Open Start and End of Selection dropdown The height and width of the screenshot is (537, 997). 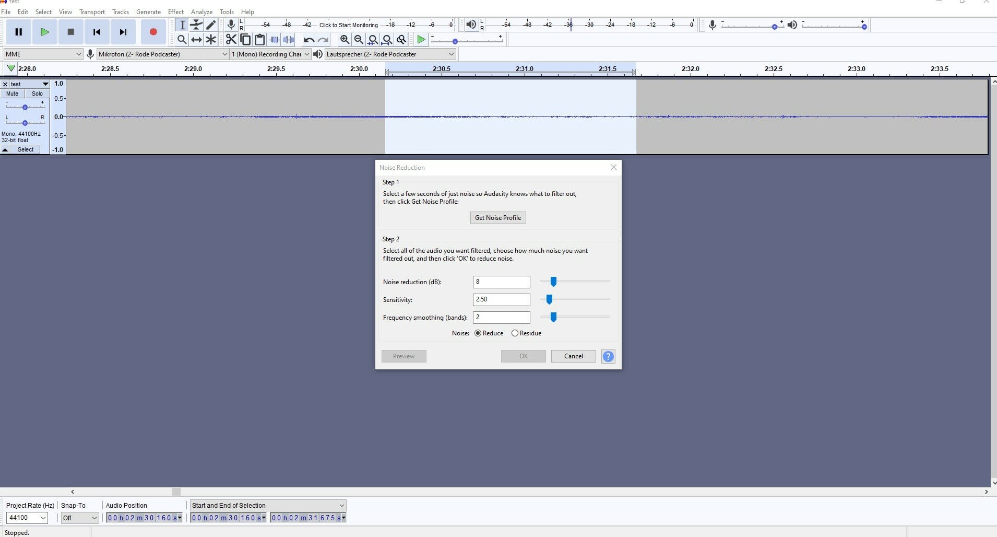pos(268,505)
